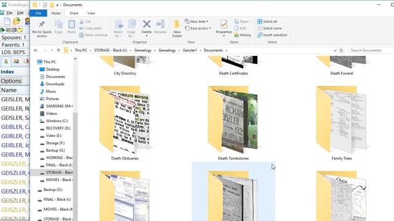Open Quick Access Toolbar customize arrow
The height and width of the screenshot is (221, 394).
point(57,5)
